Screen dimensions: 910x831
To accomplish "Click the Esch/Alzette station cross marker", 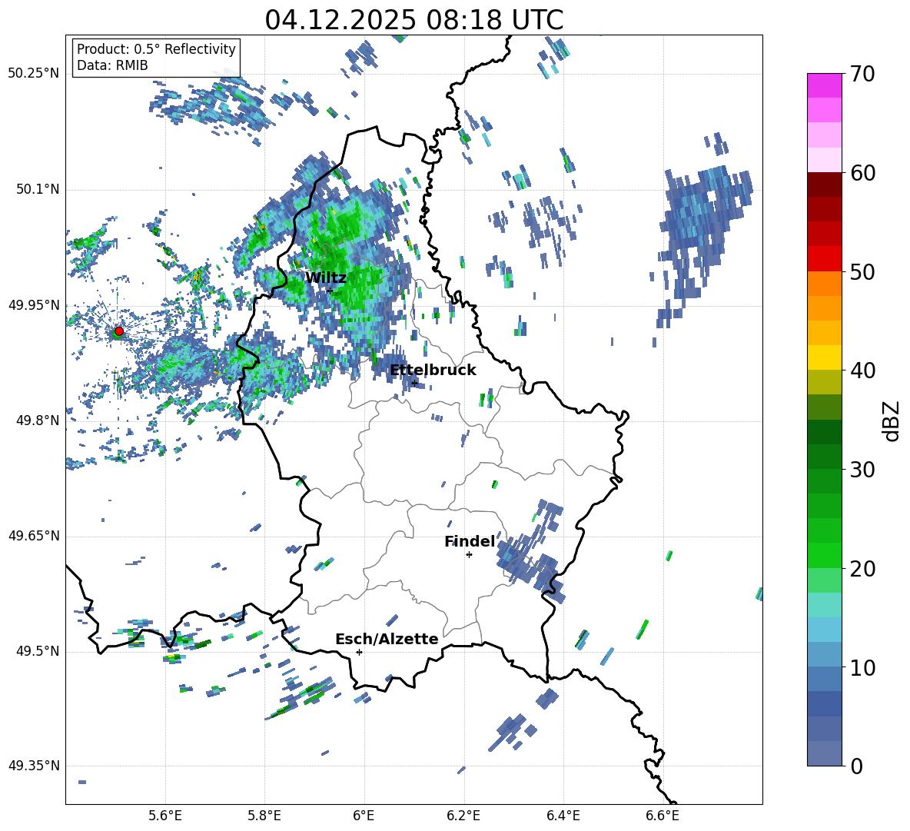I will (x=359, y=652).
